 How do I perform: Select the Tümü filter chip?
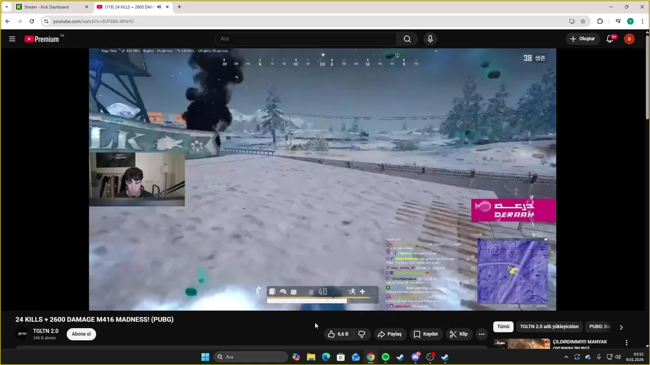click(503, 327)
